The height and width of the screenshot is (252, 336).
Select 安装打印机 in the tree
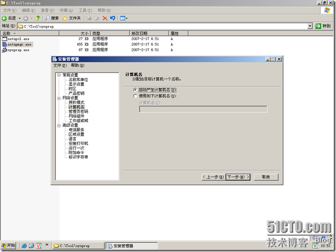pyautogui.click(x=78, y=143)
